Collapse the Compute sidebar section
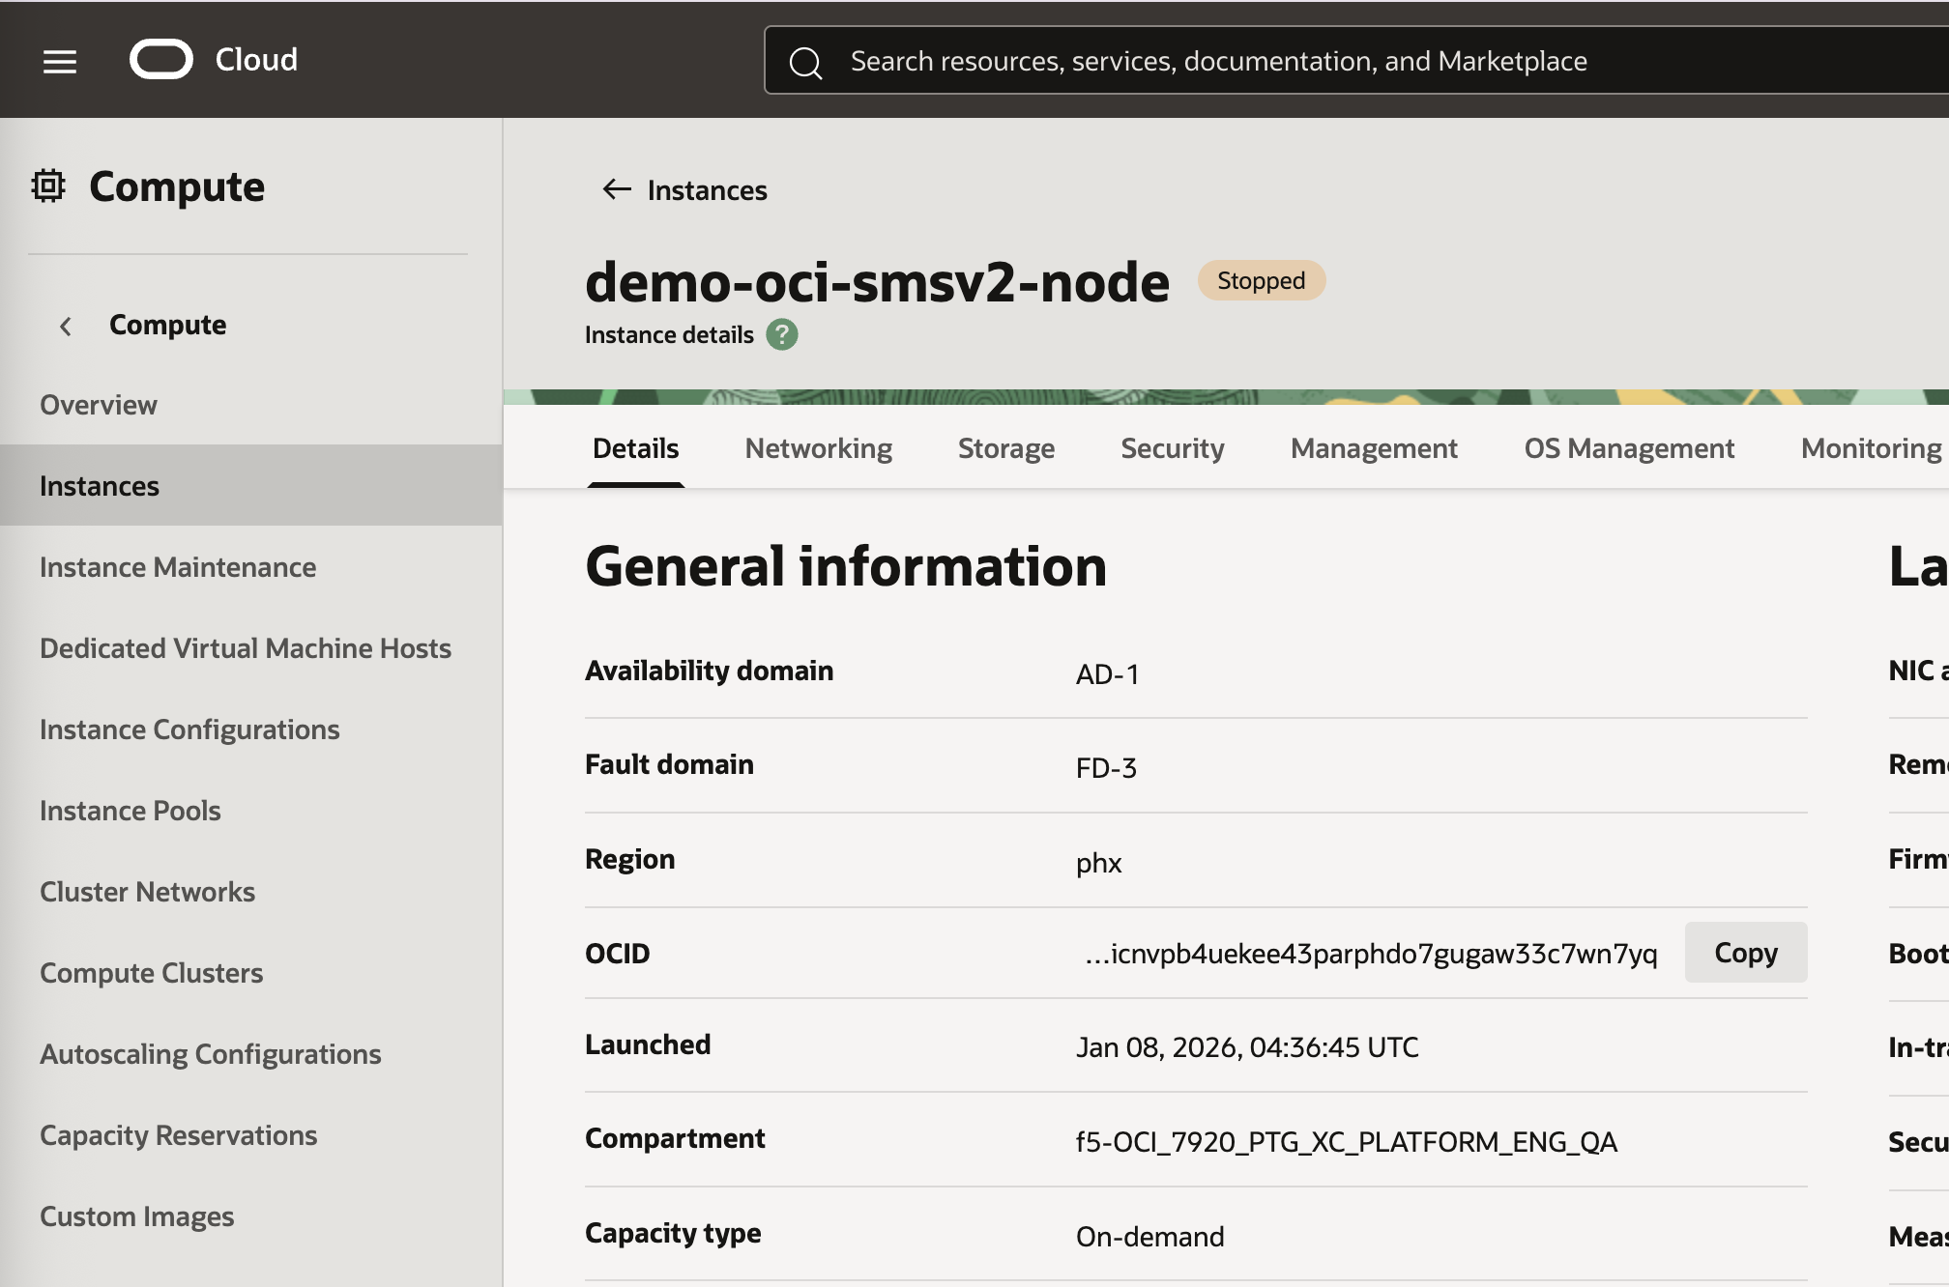Viewport: 1949px width, 1287px height. click(x=65, y=326)
